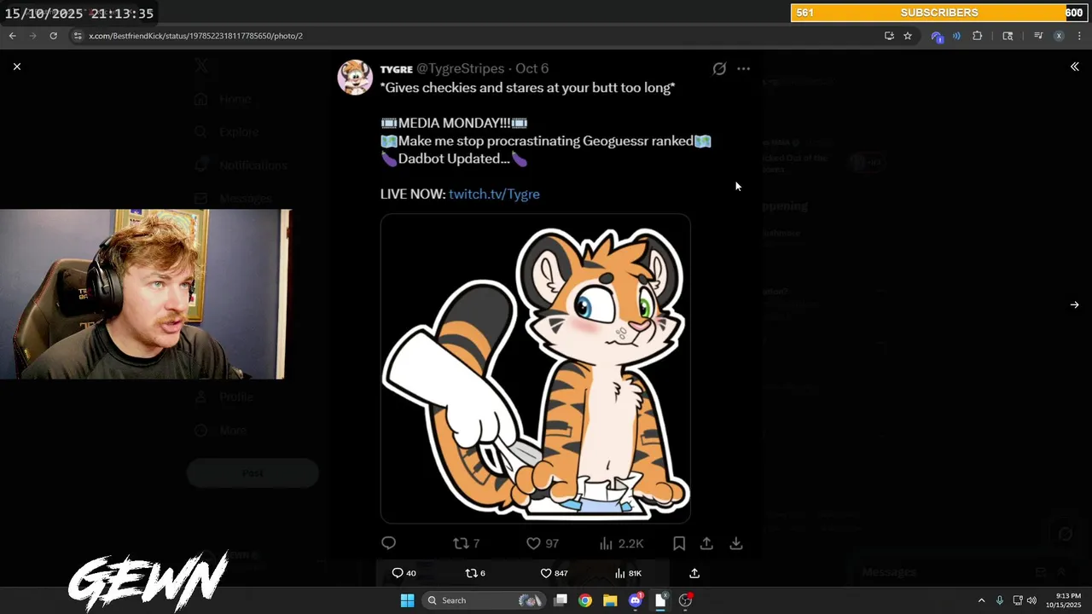The height and width of the screenshot is (614, 1092).
Task: Open TygreStripes profile avatar
Action: coord(355,78)
